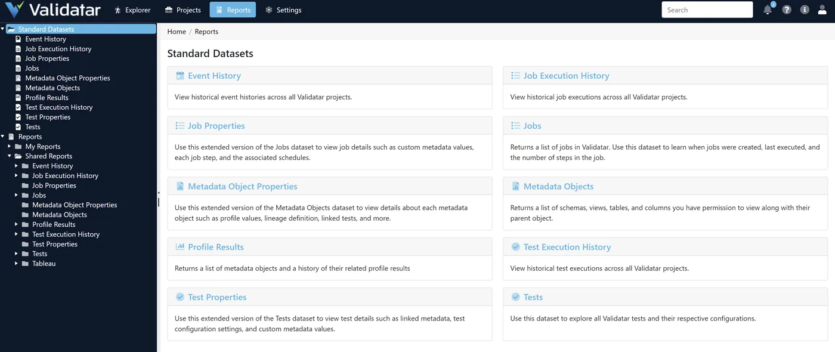Select Job Execution History under Standard Datasets
Image resolution: width=835 pixels, height=352 pixels.
[58, 49]
